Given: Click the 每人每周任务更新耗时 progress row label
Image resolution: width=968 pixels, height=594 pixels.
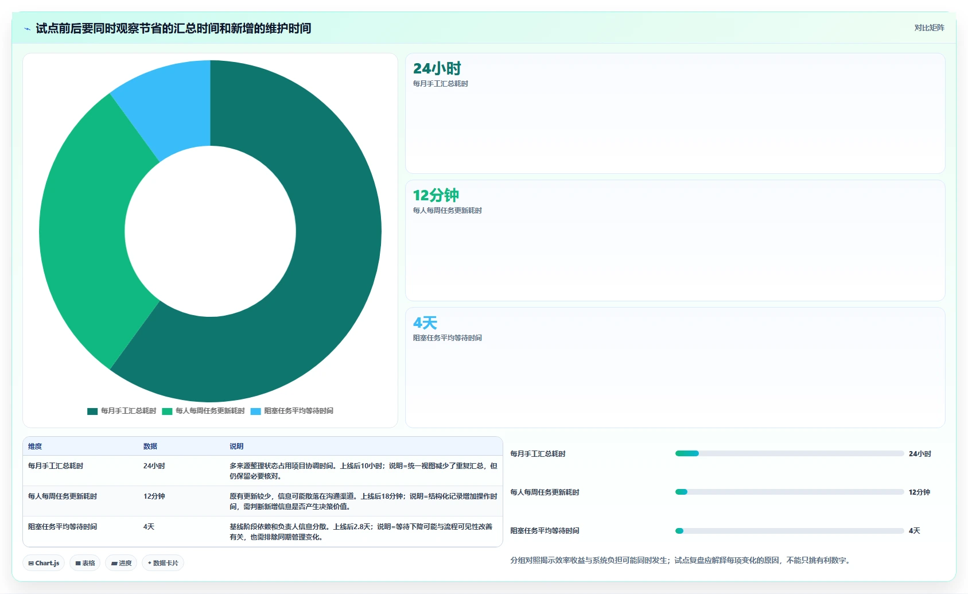Looking at the screenshot, I should pyautogui.click(x=545, y=492).
